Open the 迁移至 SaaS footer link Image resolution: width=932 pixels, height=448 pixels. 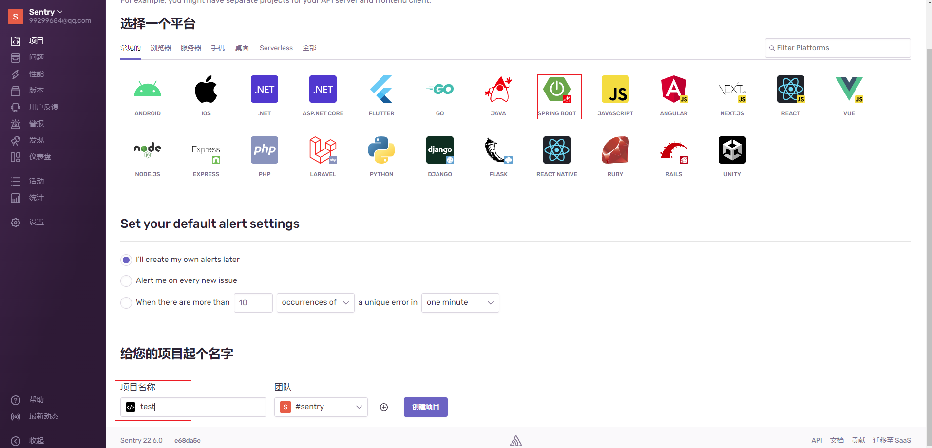pyautogui.click(x=892, y=440)
